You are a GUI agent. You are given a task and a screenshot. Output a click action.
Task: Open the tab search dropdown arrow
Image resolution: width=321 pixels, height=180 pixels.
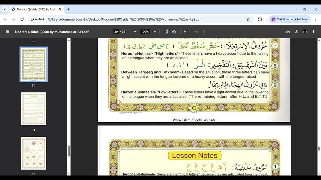(5, 9)
